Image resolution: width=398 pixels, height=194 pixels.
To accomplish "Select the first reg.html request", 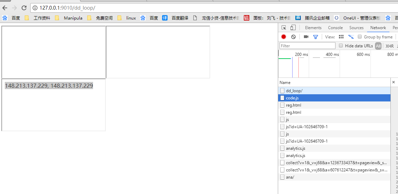I will coord(334,105).
